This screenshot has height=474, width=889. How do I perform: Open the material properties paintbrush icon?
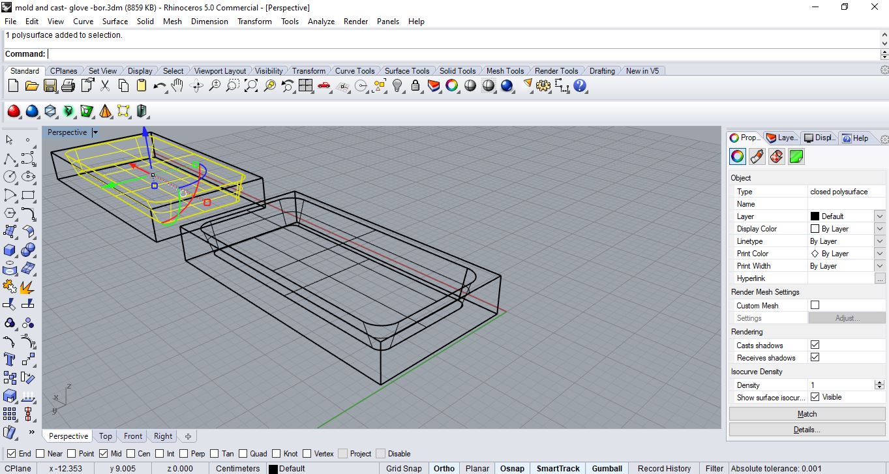pyautogui.click(x=757, y=156)
